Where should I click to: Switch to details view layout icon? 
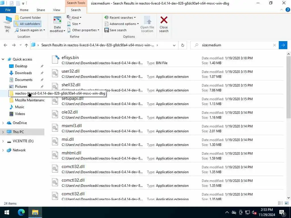(280, 203)
